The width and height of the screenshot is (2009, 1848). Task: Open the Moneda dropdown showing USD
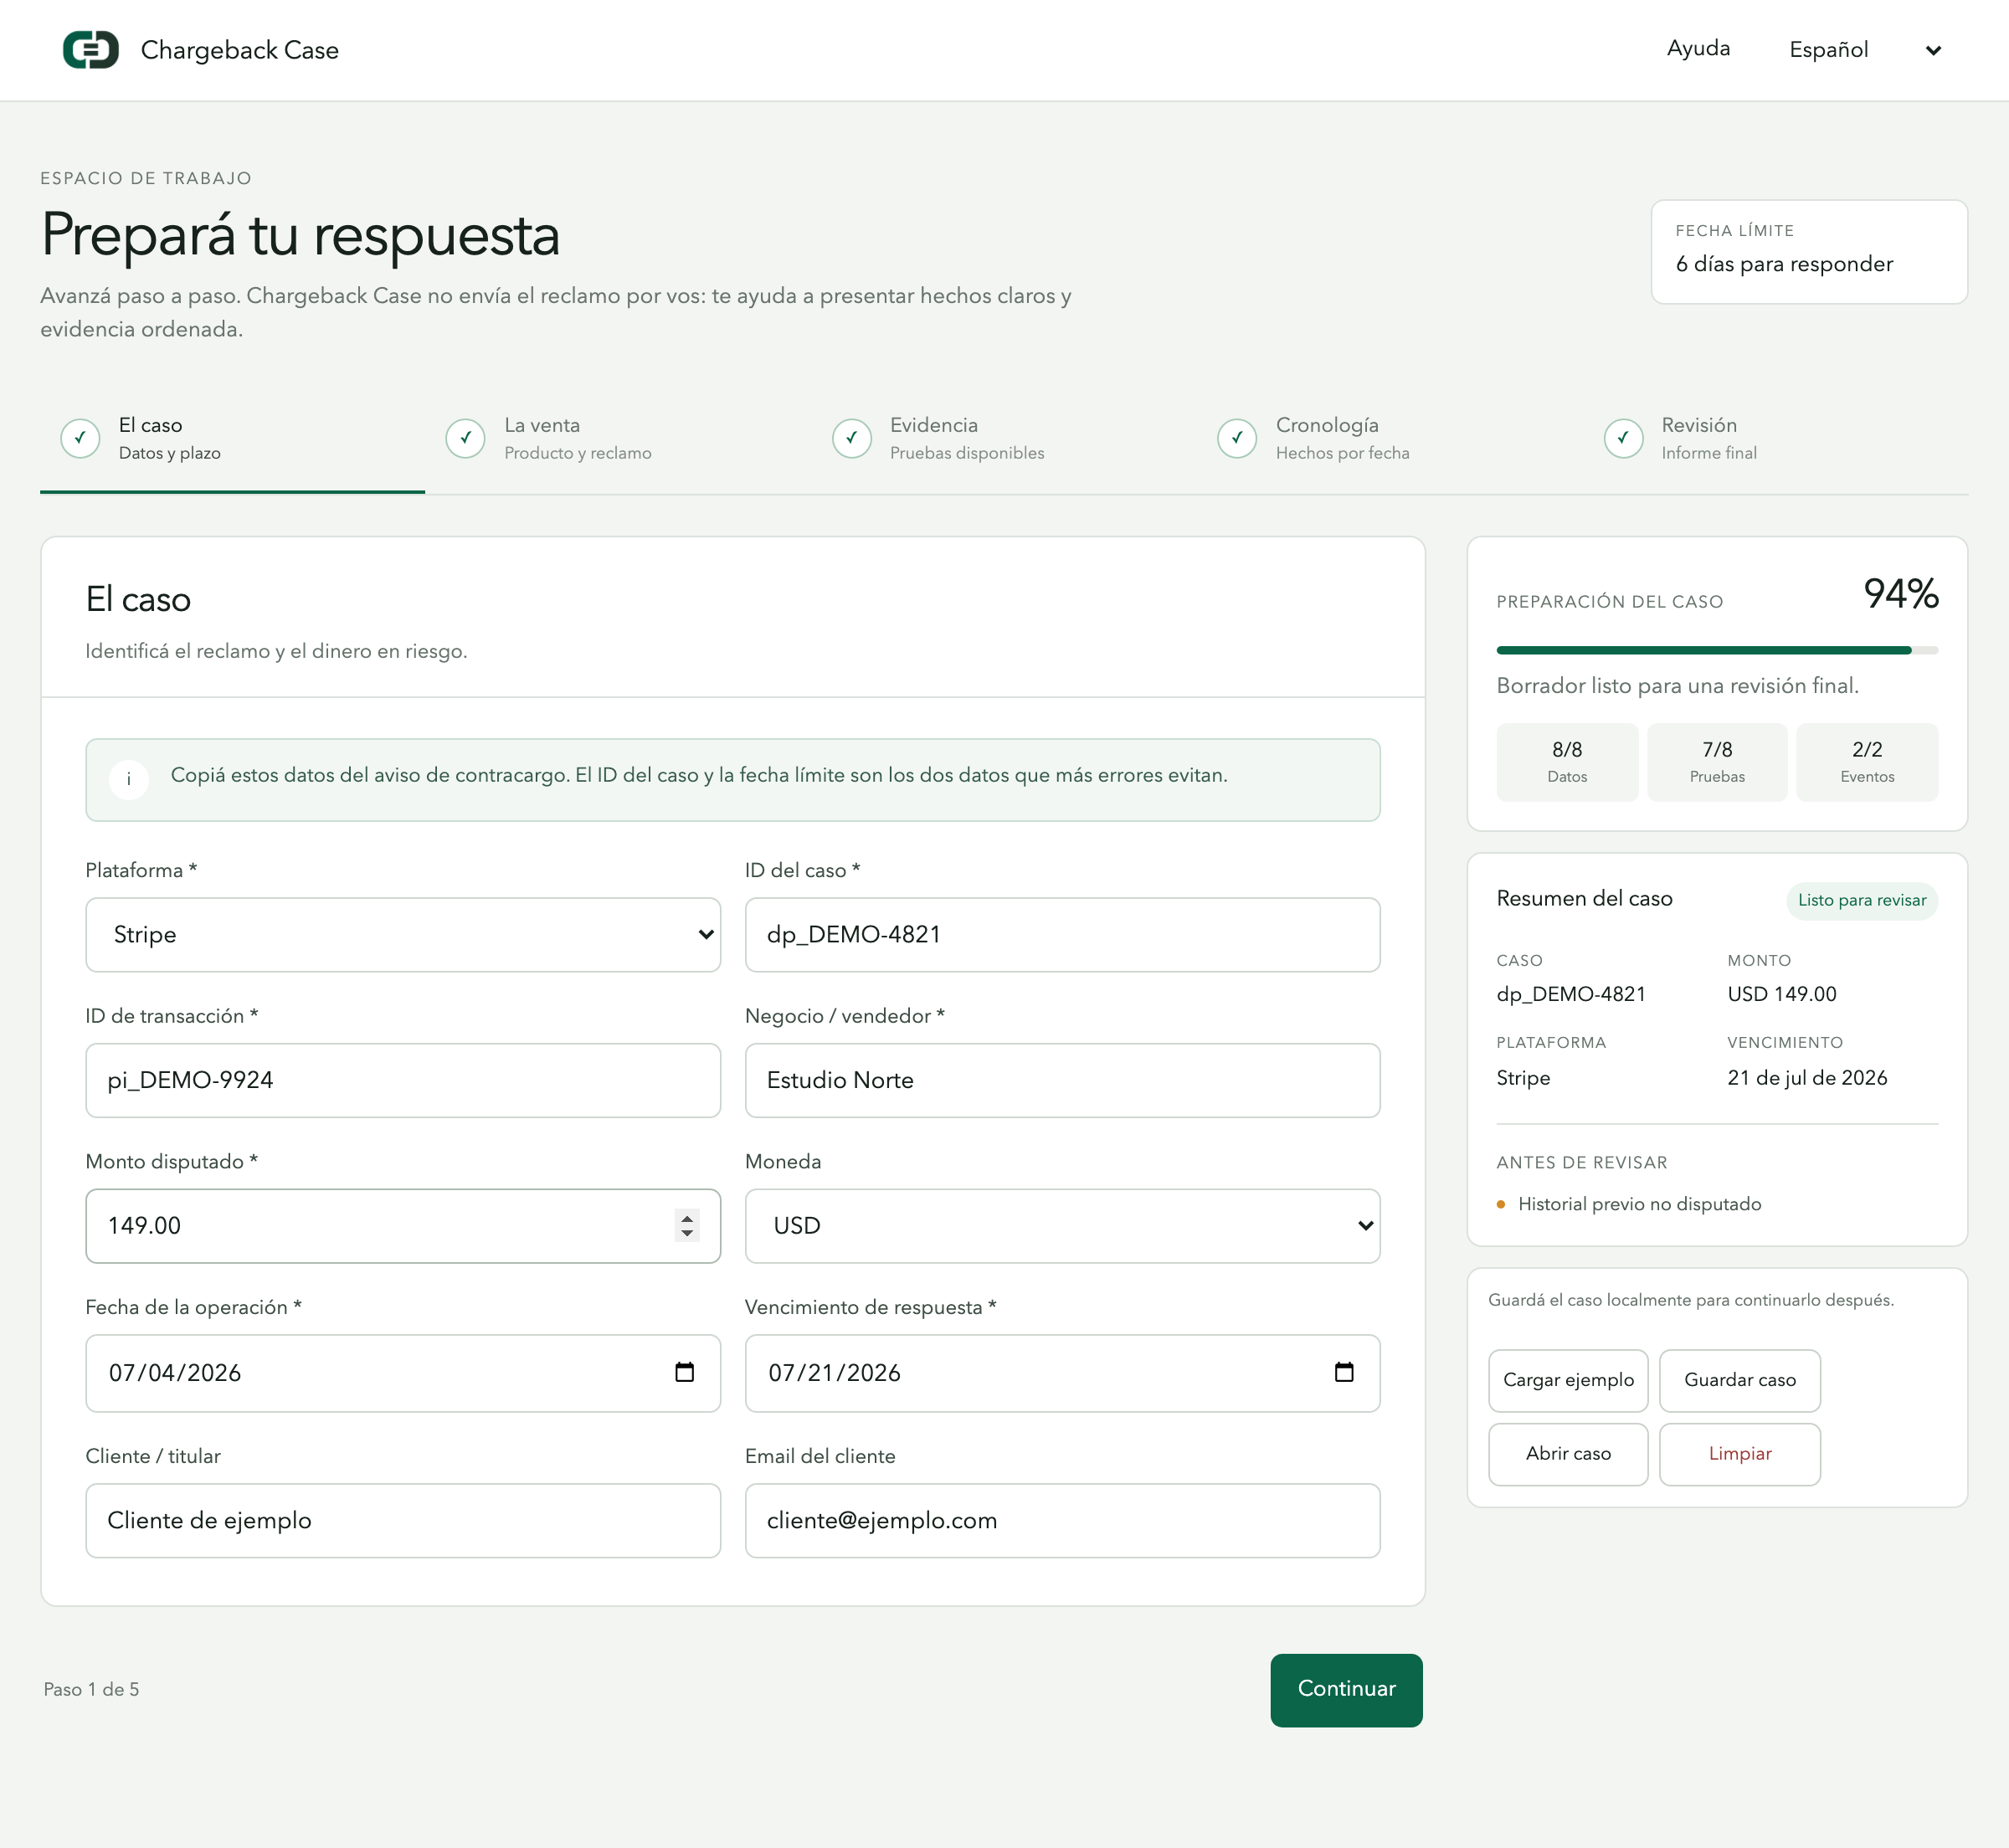[x=1062, y=1225]
